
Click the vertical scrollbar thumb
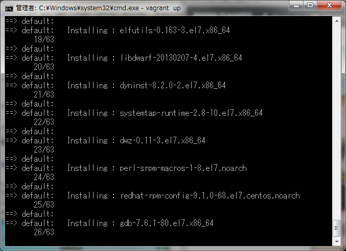(x=337, y=228)
